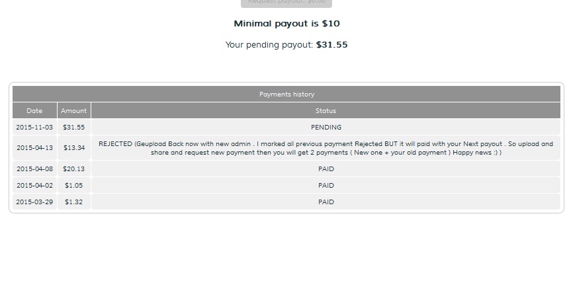Click the 2015-04-02 date cell

[x=34, y=185]
